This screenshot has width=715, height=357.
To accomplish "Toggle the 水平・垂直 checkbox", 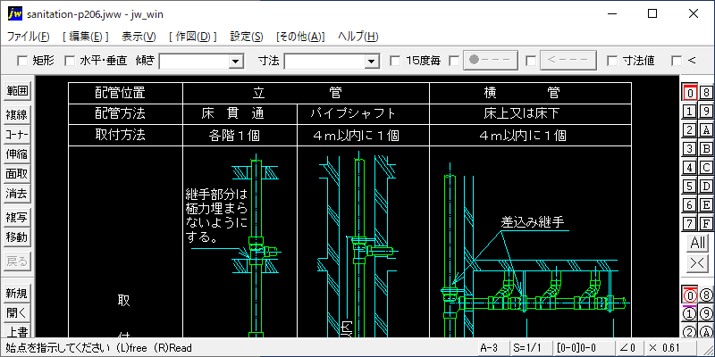I will point(70,61).
